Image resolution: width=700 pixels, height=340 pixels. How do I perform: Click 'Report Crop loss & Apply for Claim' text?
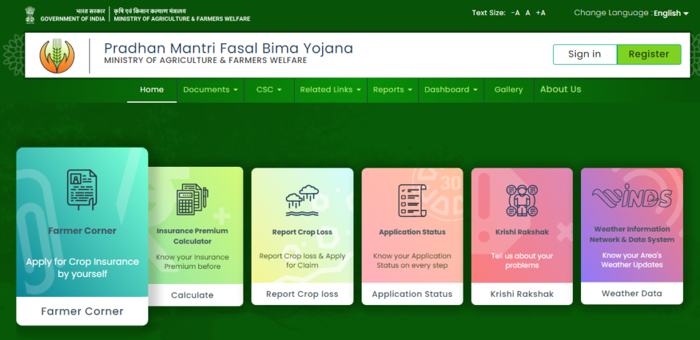point(302,261)
